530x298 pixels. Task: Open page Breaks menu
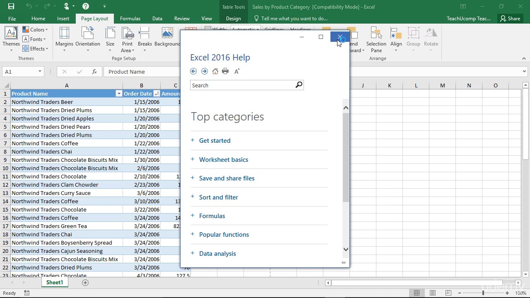point(145,40)
